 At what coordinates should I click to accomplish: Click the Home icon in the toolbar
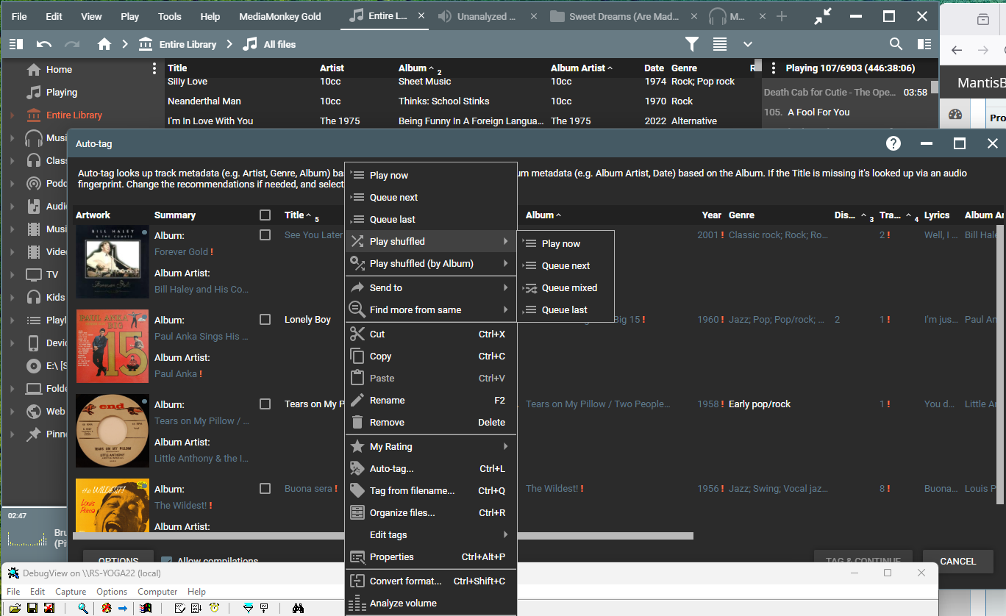pyautogui.click(x=104, y=44)
